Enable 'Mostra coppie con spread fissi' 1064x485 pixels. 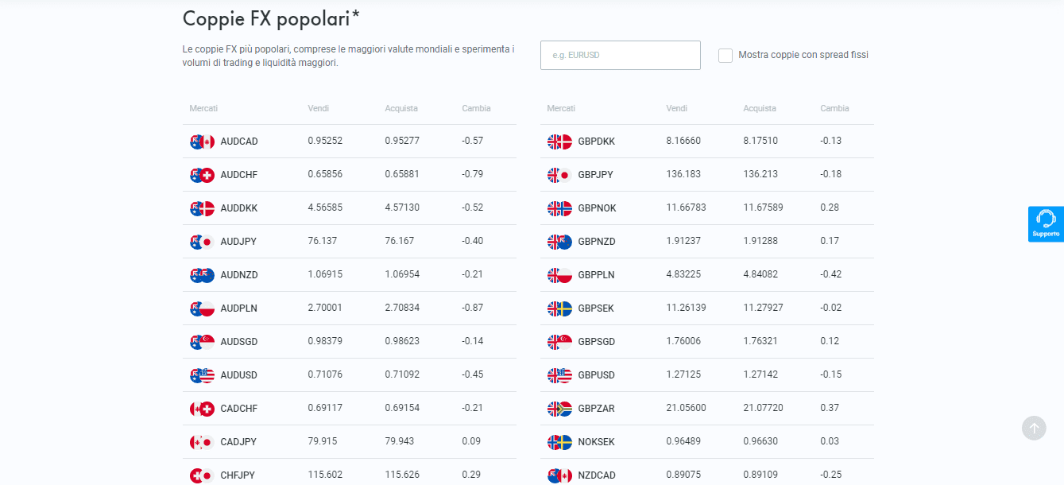pyautogui.click(x=725, y=55)
